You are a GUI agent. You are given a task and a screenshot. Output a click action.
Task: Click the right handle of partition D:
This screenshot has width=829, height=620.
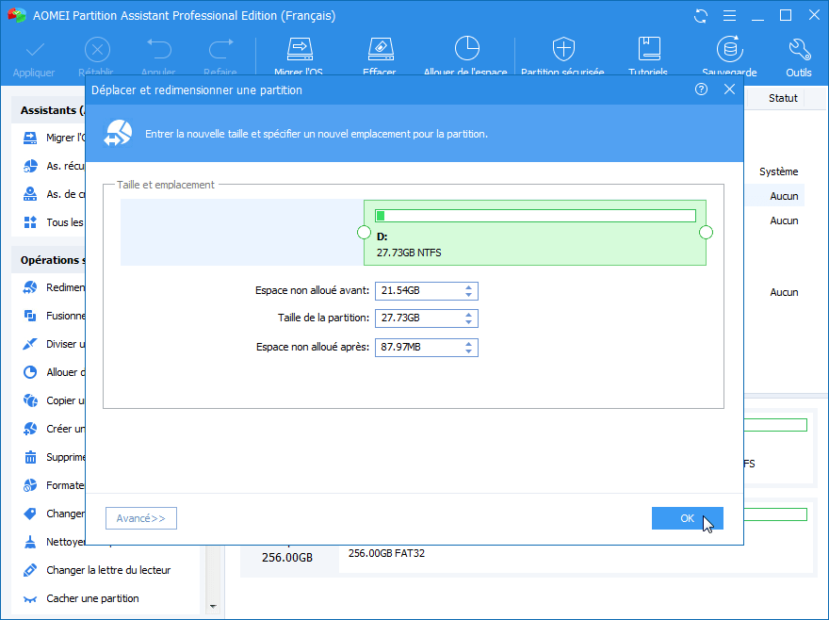click(x=706, y=232)
